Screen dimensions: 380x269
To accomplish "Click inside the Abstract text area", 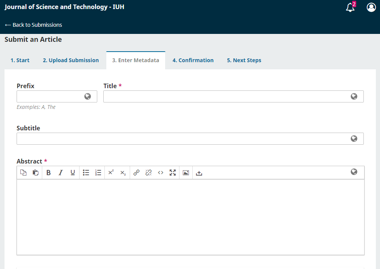I will [x=190, y=217].
